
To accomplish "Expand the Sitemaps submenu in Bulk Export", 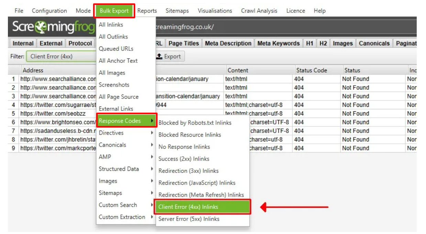I will pos(126,193).
